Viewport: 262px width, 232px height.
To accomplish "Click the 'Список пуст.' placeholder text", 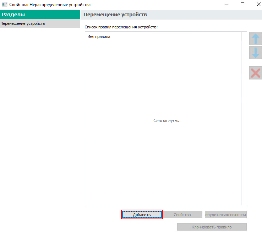I will [x=166, y=121].
